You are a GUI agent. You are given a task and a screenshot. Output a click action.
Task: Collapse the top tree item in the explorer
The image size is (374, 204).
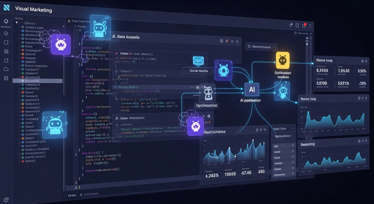(x=17, y=23)
